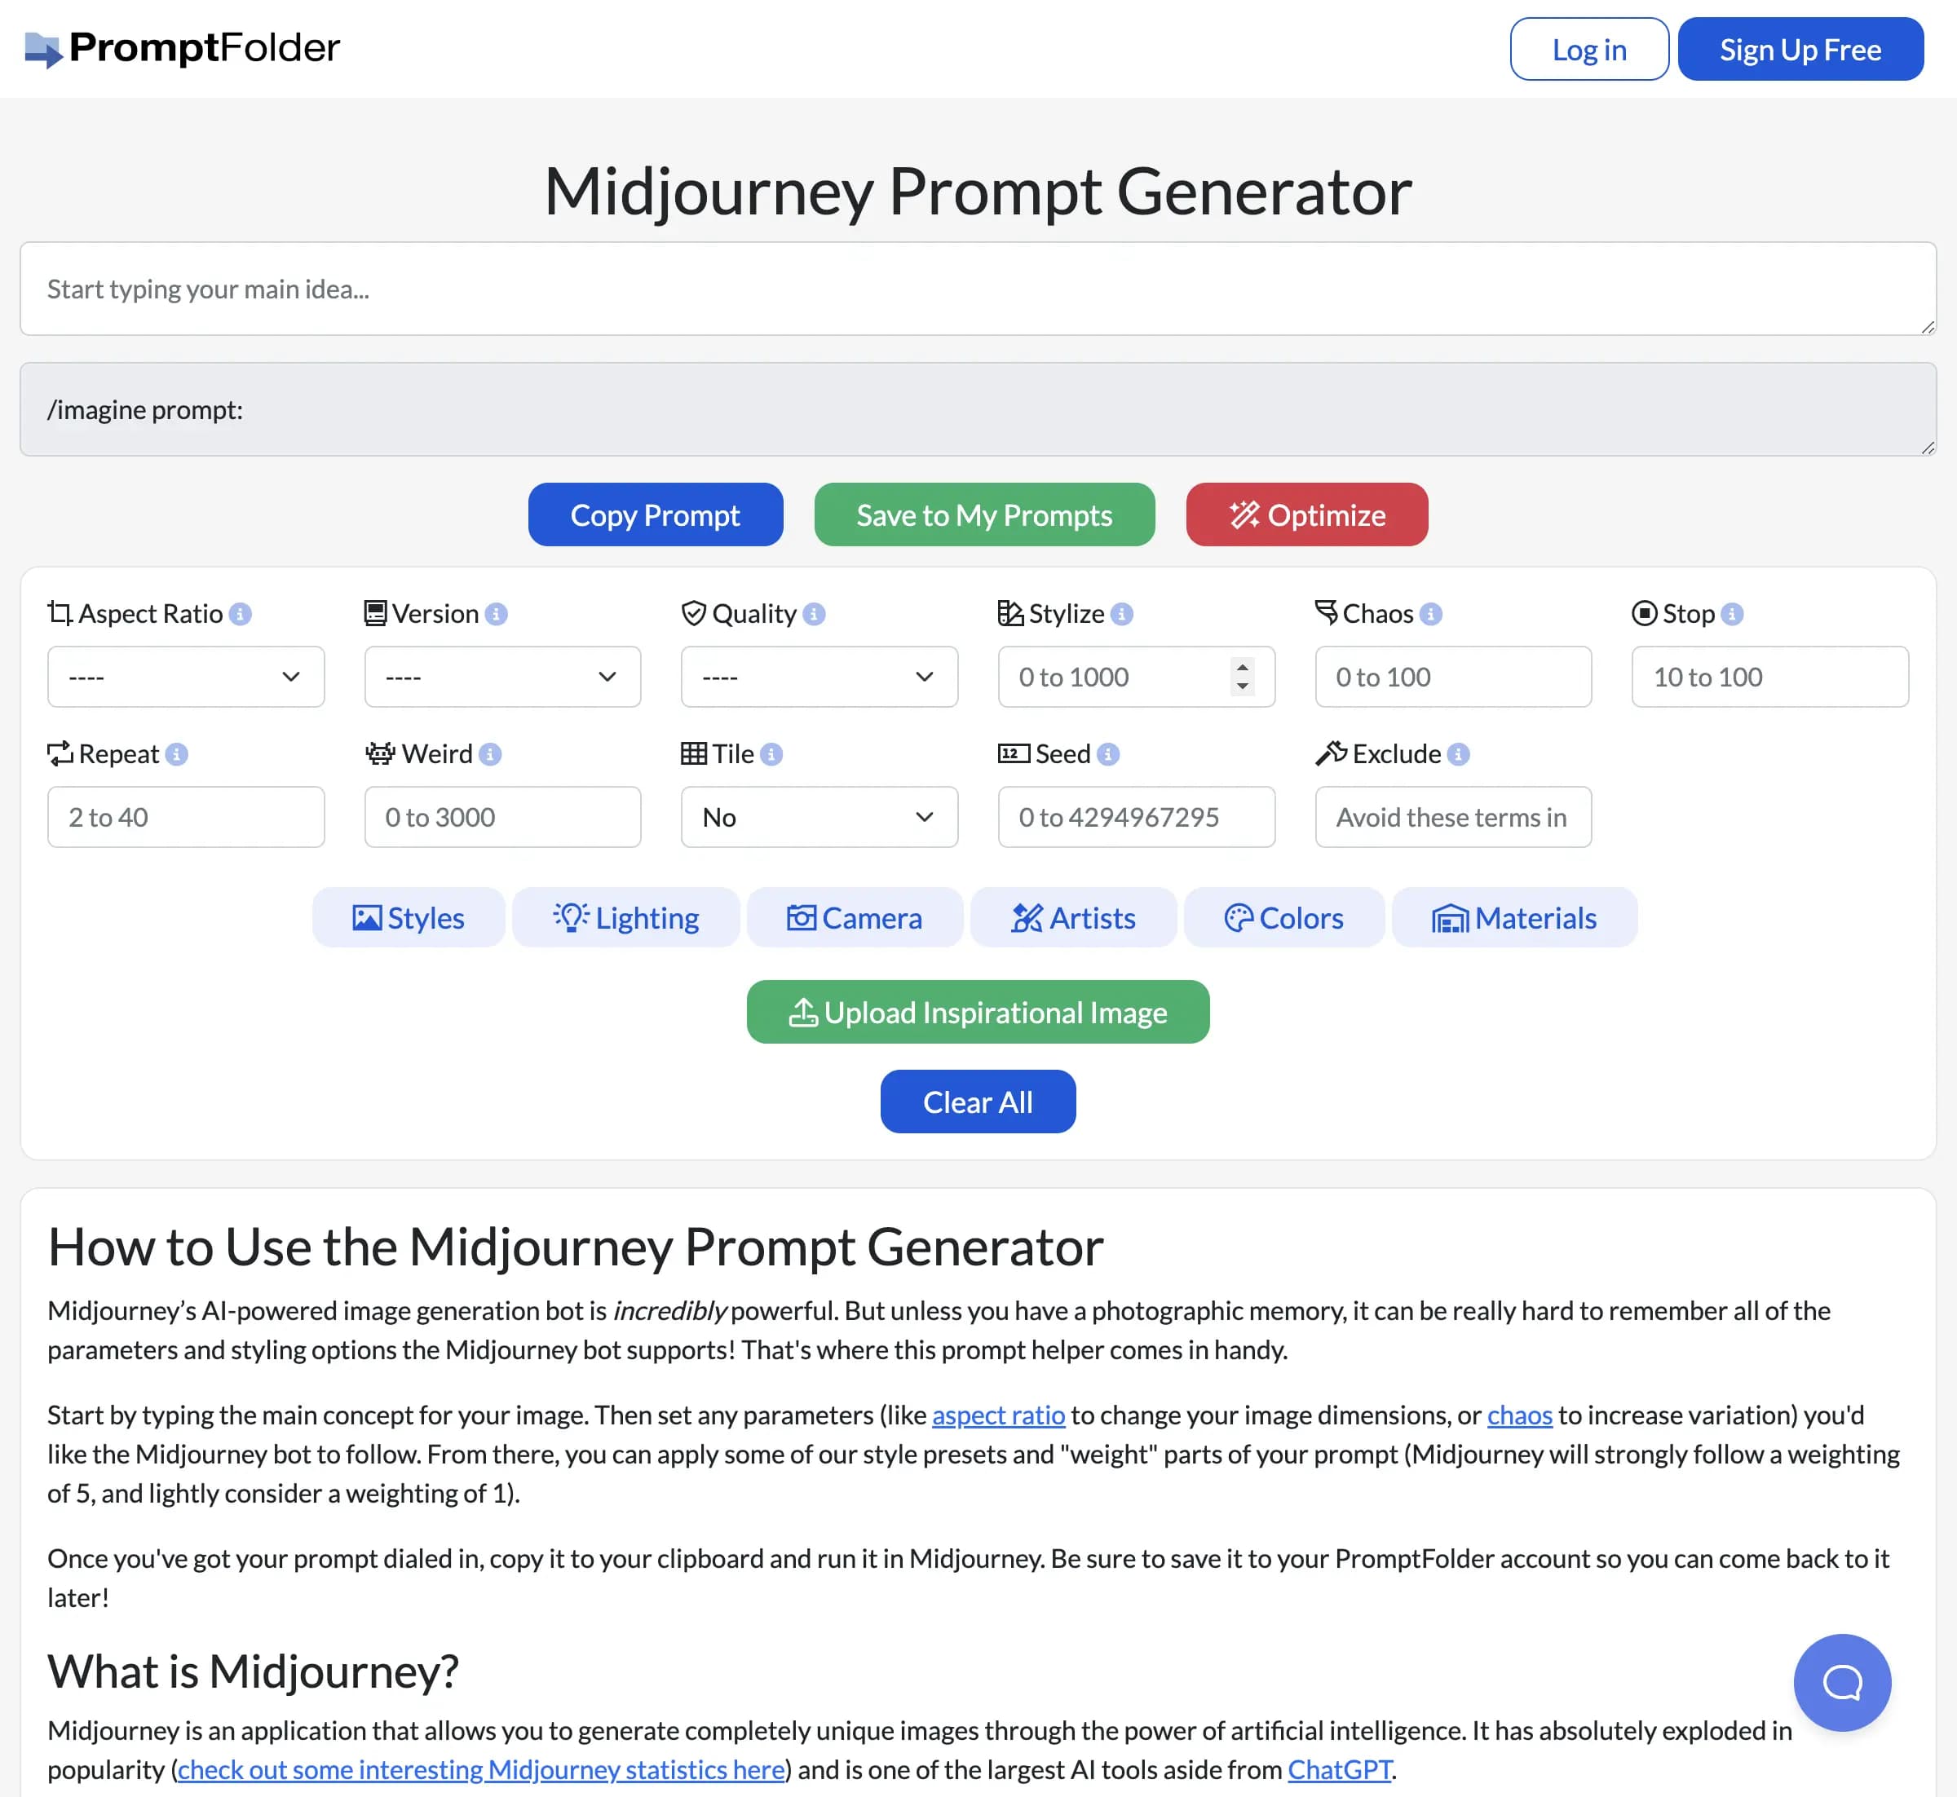Screen dimensions: 1957x1797
Task: Click the Exclude info icon
Action: [1458, 754]
